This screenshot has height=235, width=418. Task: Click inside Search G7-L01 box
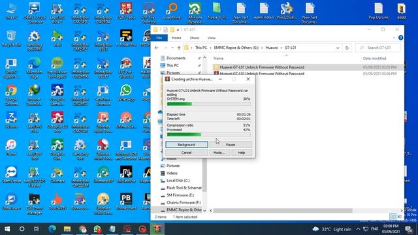(x=378, y=48)
